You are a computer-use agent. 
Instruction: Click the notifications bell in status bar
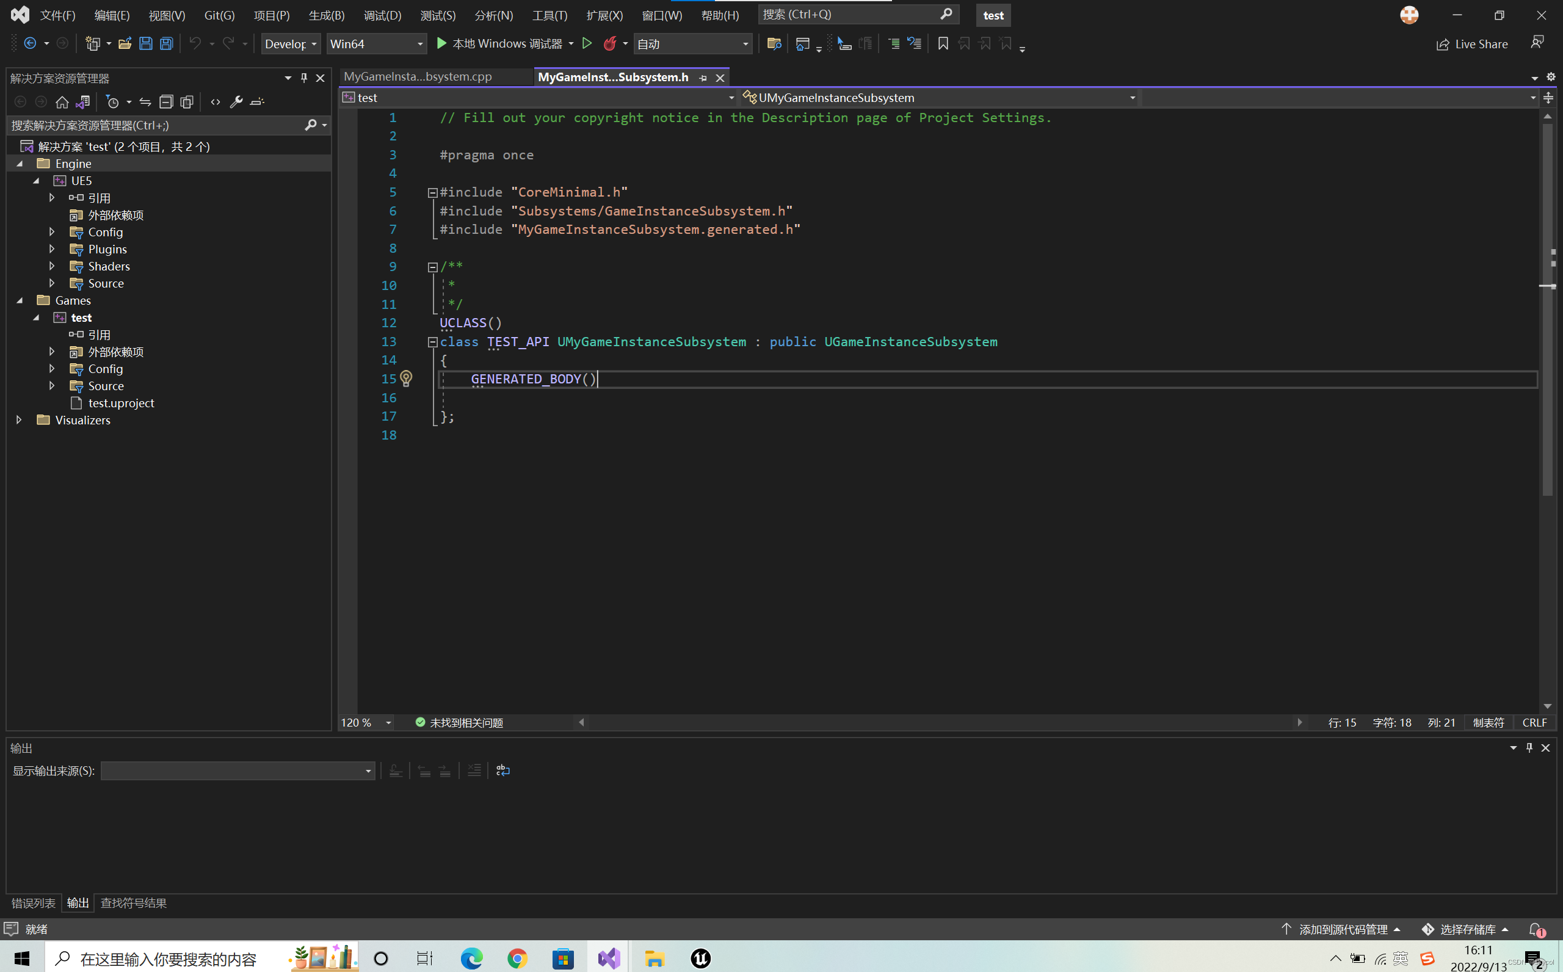pyautogui.click(x=1537, y=929)
